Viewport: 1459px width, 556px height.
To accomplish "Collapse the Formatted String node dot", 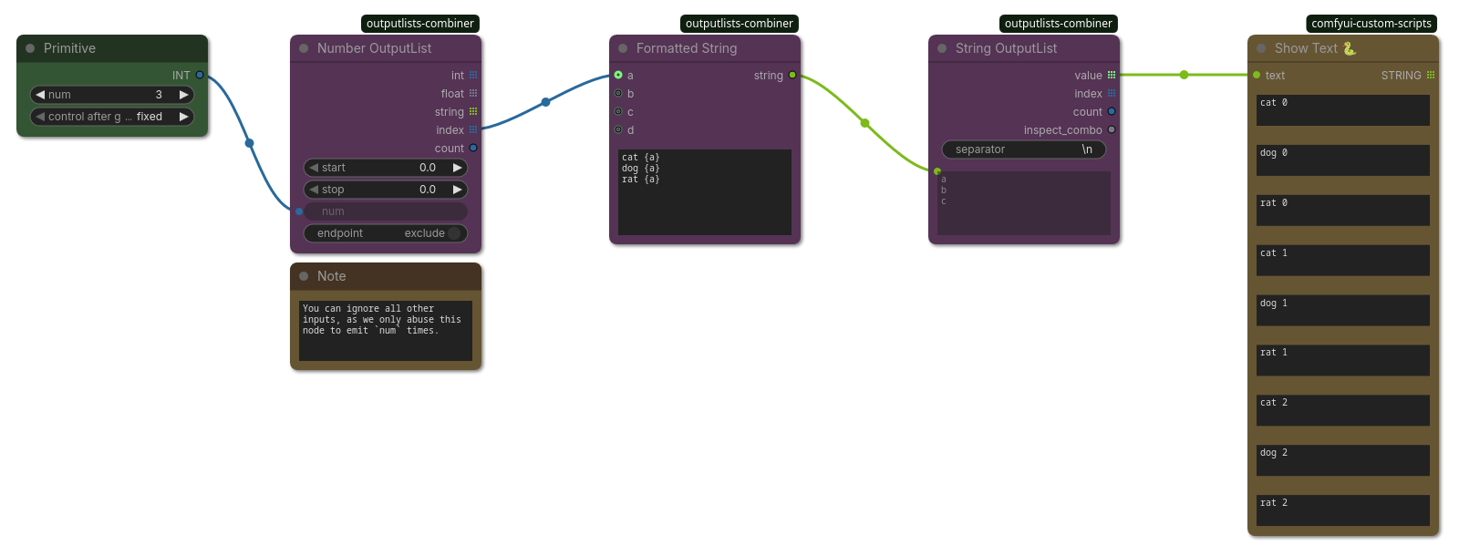I will click(623, 48).
